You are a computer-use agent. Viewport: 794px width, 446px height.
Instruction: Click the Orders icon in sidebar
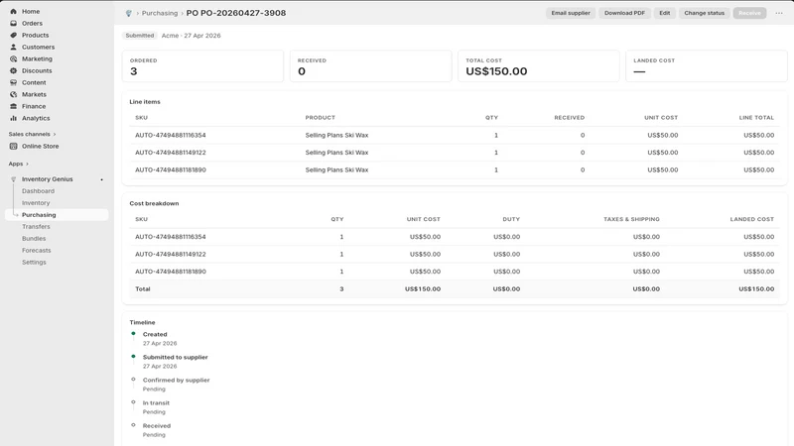13,23
